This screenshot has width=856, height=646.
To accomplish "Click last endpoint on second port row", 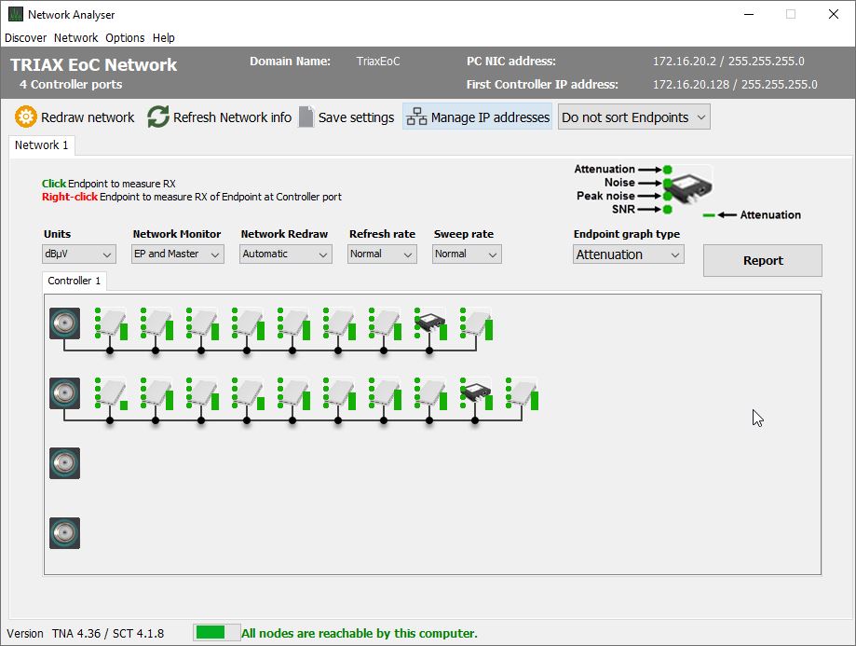I will click(x=523, y=393).
